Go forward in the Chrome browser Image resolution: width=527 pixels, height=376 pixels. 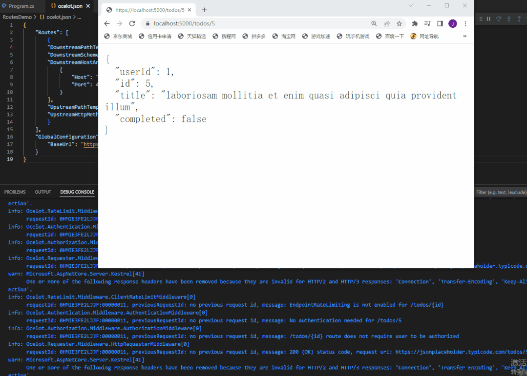pyautogui.click(x=119, y=23)
